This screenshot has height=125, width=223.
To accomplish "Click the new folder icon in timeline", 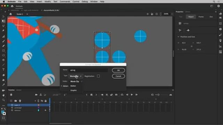I will [15, 101].
